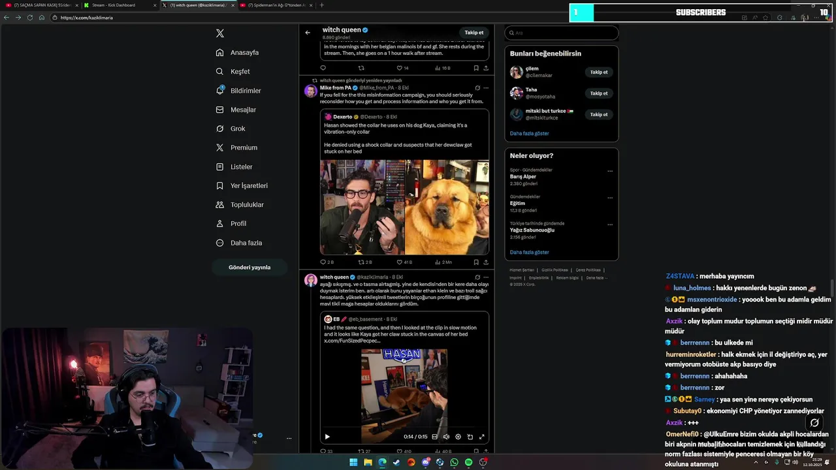Expand the Daha fazla sidebar menu
Screen dimensions: 836x470
pyautogui.click(x=239, y=243)
